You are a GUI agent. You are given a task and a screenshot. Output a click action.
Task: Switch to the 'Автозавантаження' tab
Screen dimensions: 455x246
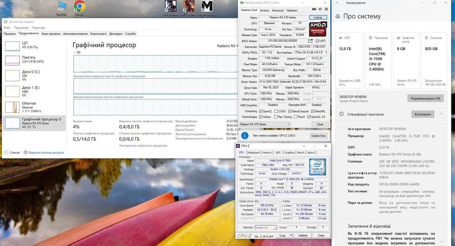[76, 34]
